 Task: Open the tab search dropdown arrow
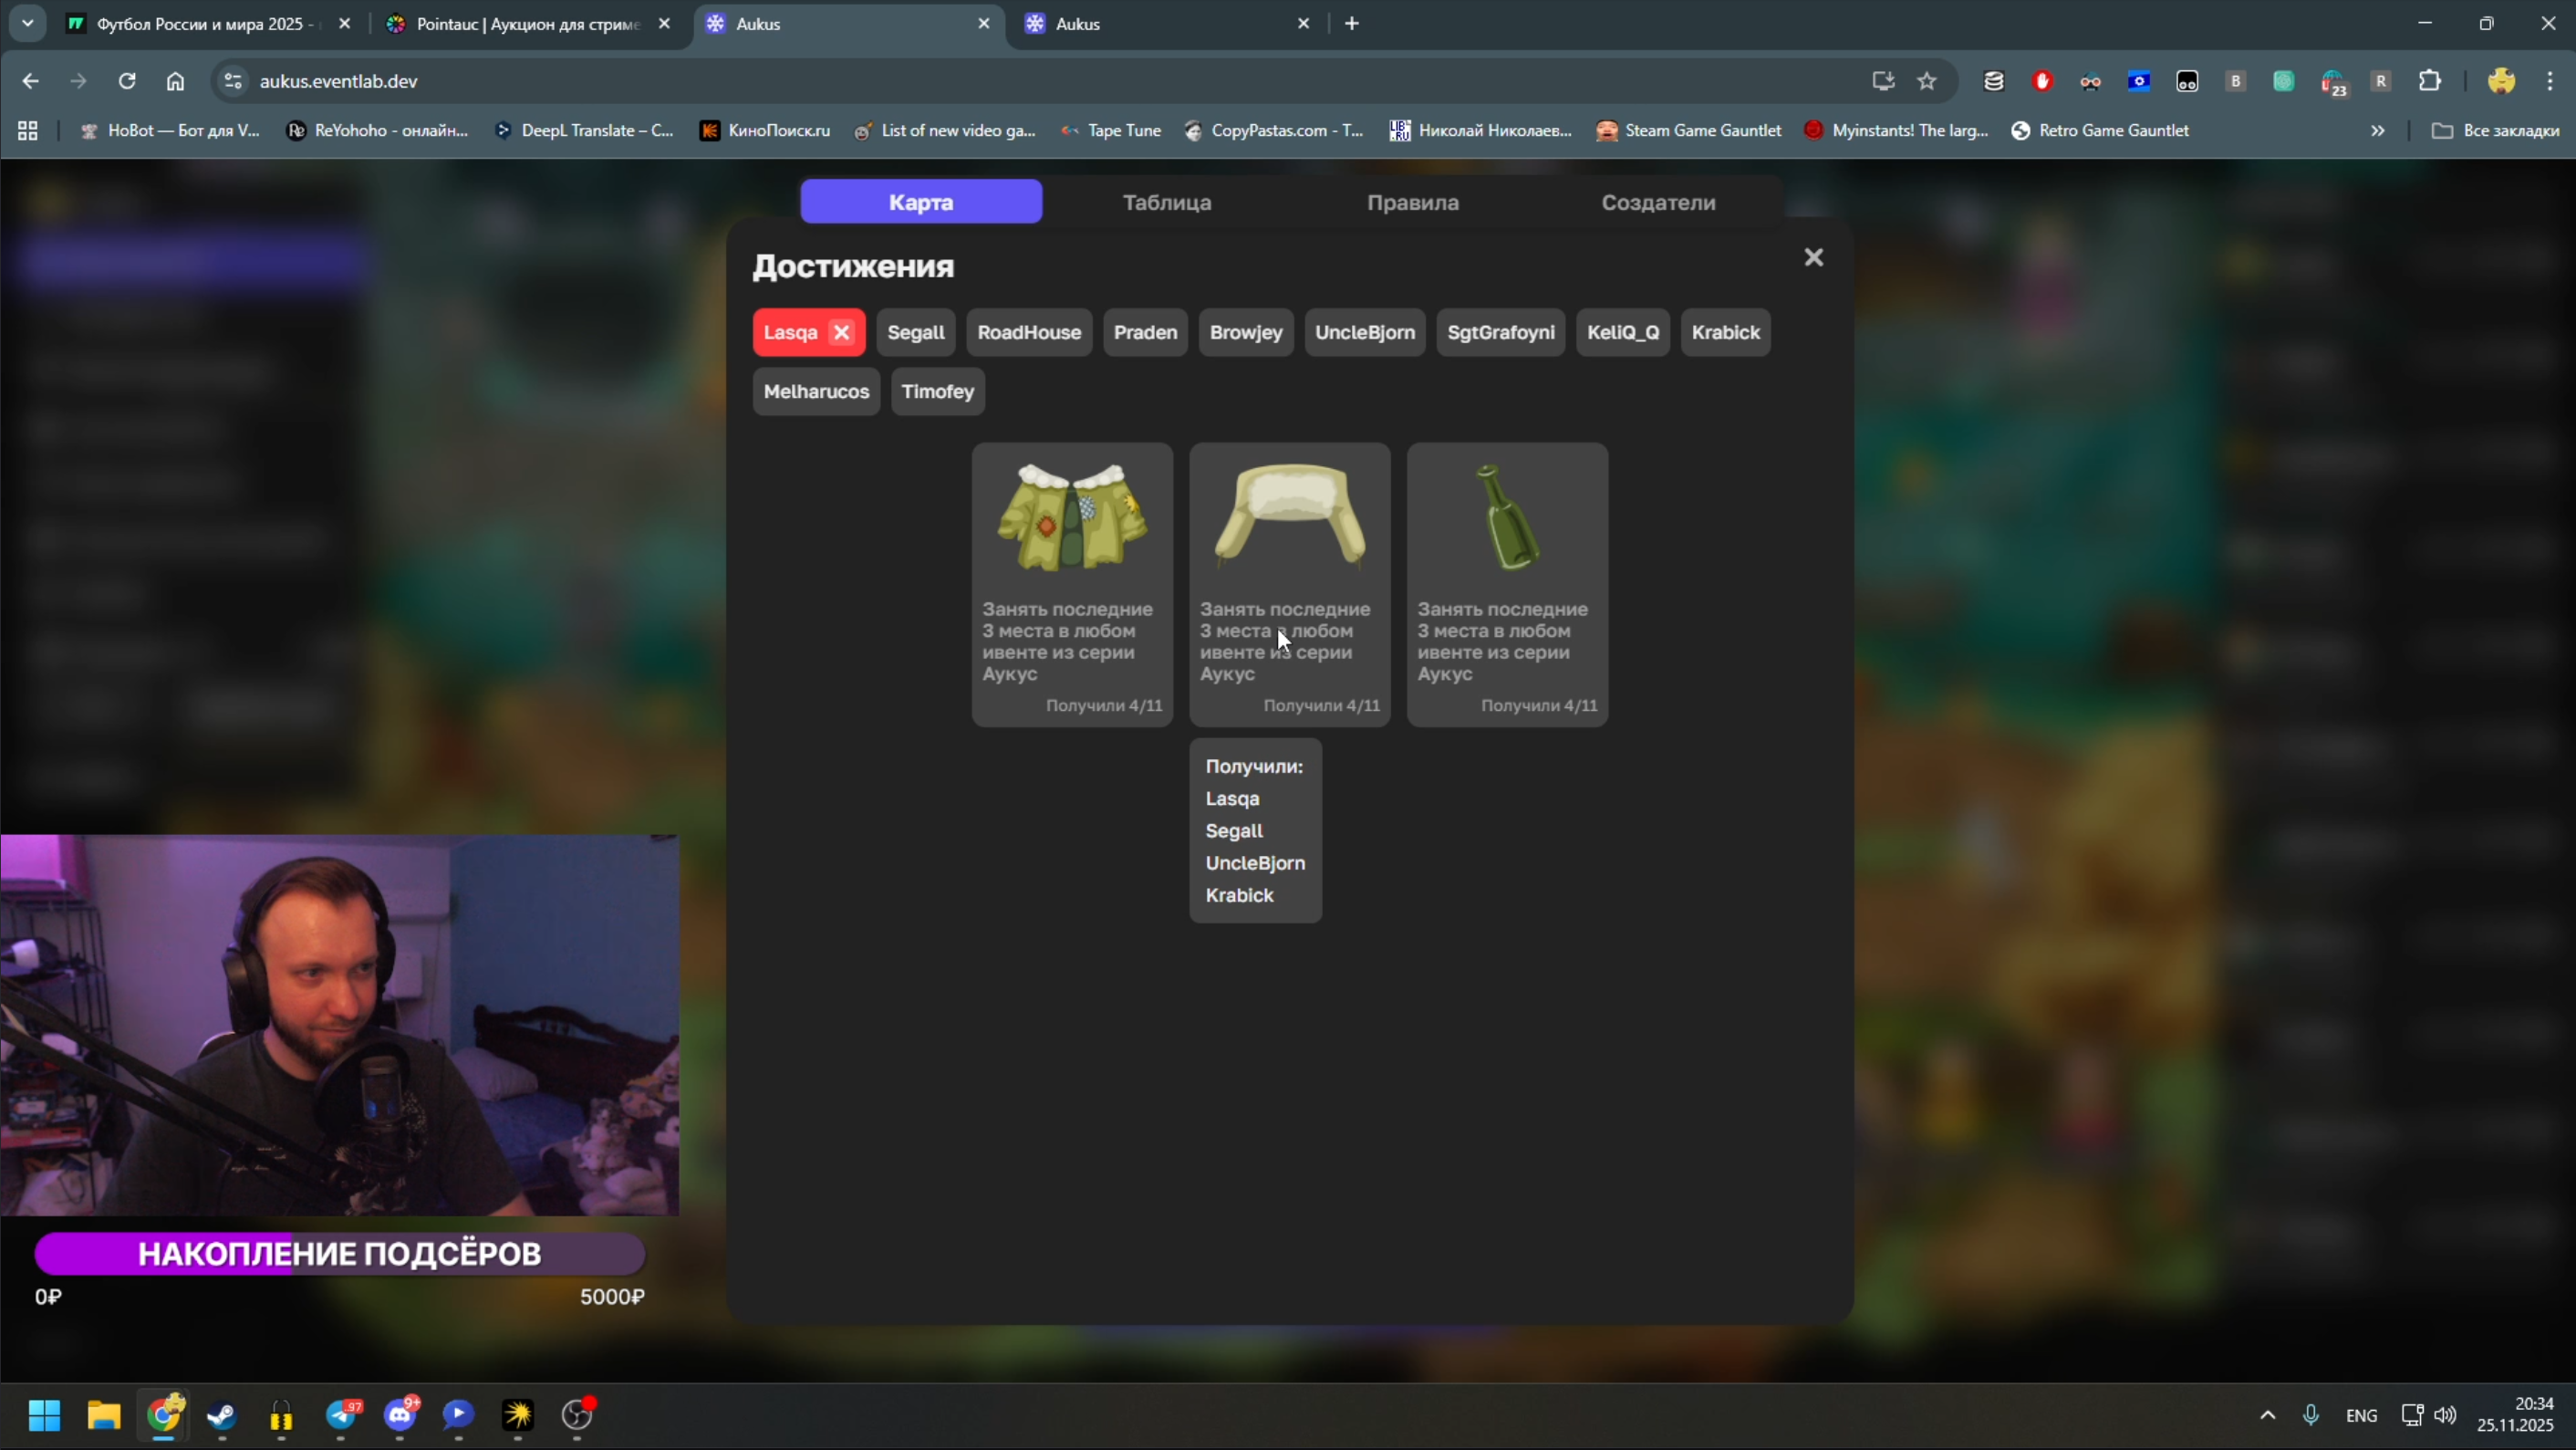pyautogui.click(x=27, y=23)
